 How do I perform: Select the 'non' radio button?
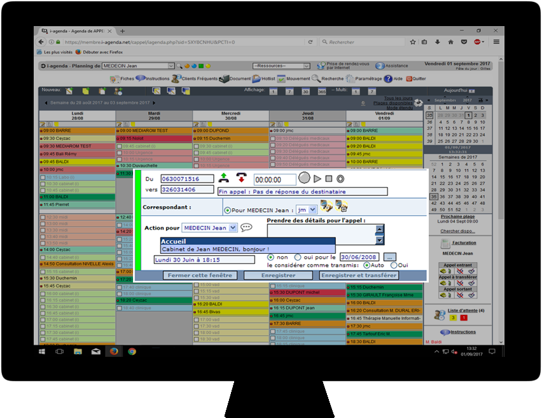coord(270,257)
